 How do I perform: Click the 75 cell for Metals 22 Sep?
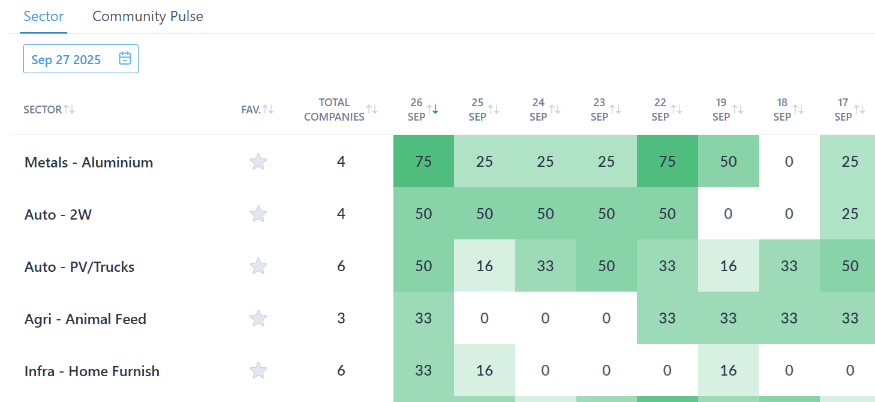pyautogui.click(x=667, y=161)
